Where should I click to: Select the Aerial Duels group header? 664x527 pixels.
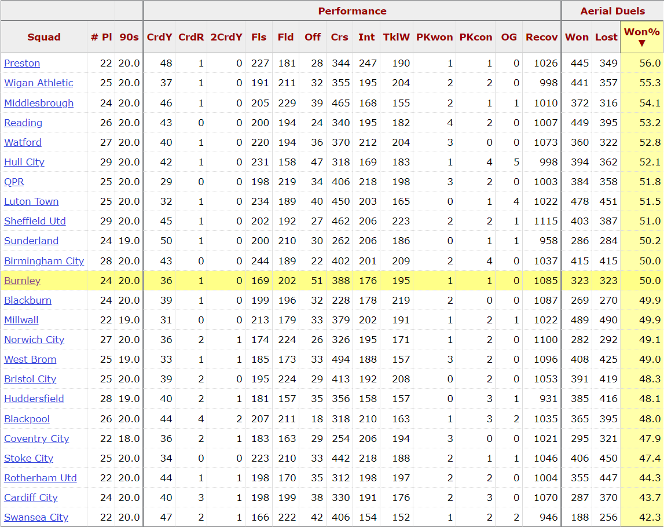click(x=612, y=11)
